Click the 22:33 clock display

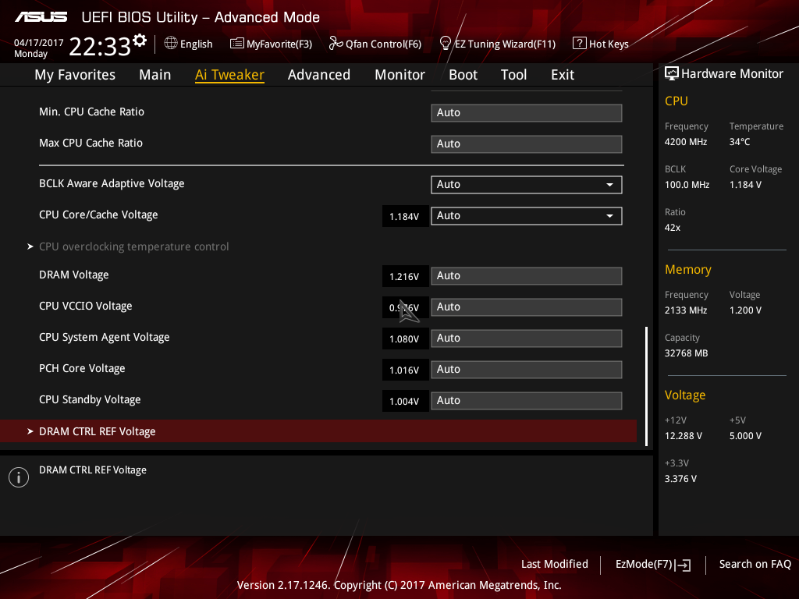(x=100, y=47)
